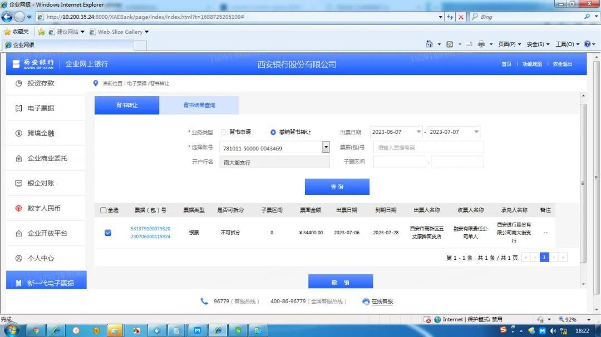Screen dimensions: 601x337
Task: Click inside the 票据(包)号 input field
Action: [x=428, y=147]
